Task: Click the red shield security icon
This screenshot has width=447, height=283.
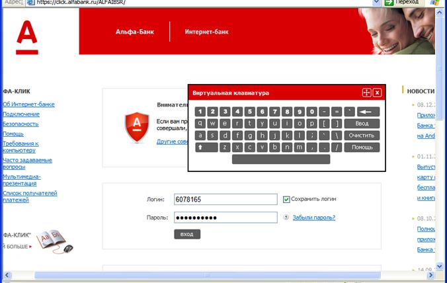Action: pos(137,127)
